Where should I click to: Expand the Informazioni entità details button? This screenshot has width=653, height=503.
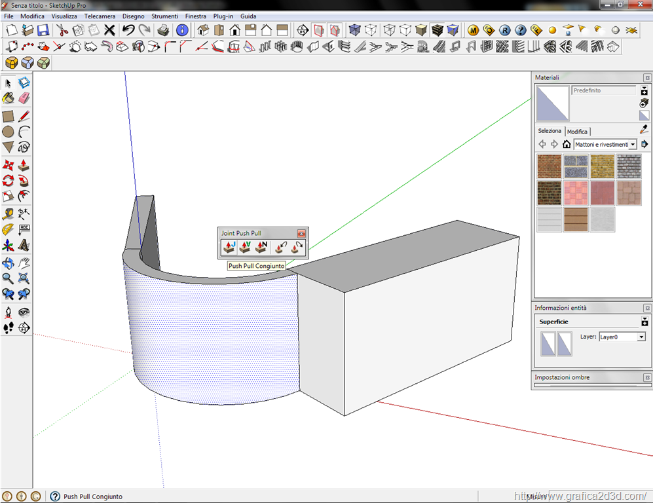point(644,322)
